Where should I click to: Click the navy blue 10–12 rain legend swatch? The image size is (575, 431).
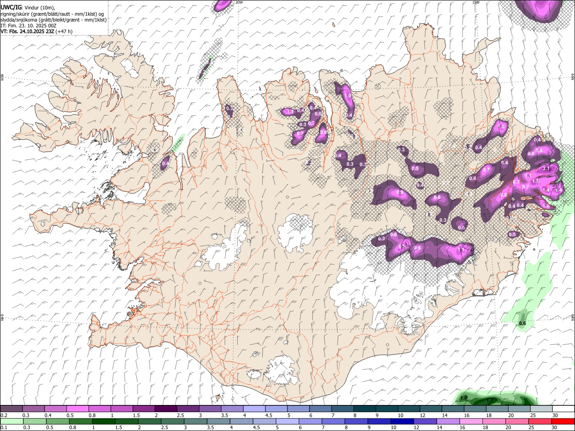403,422
